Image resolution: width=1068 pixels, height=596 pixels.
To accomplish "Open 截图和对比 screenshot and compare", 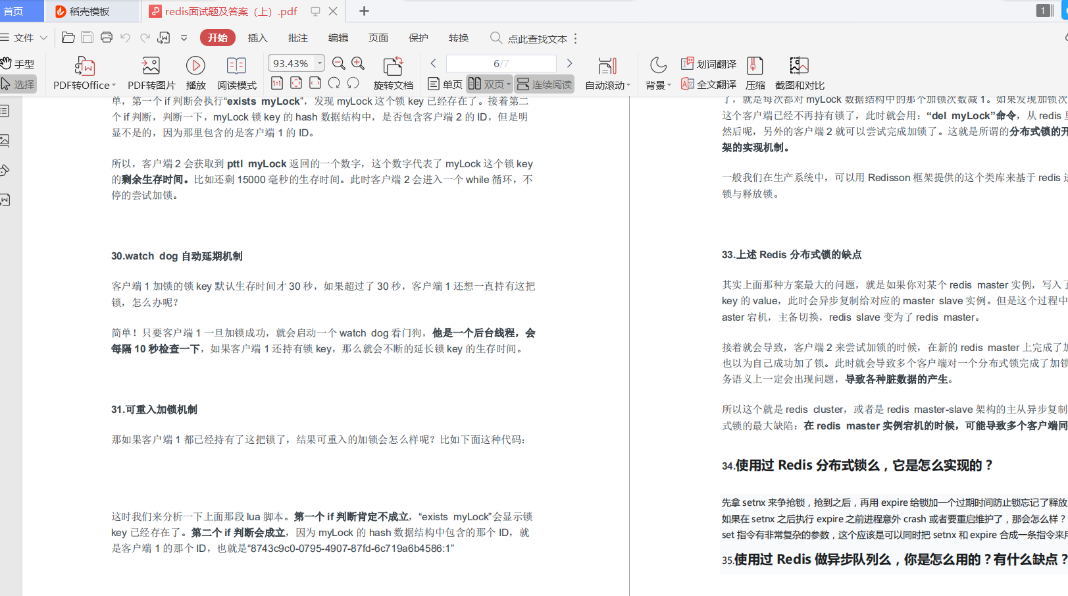I will (800, 73).
